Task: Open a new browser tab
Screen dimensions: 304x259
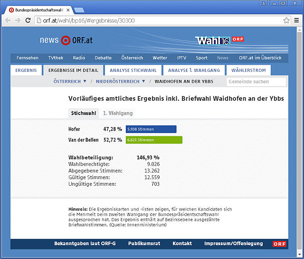Action: (79, 10)
